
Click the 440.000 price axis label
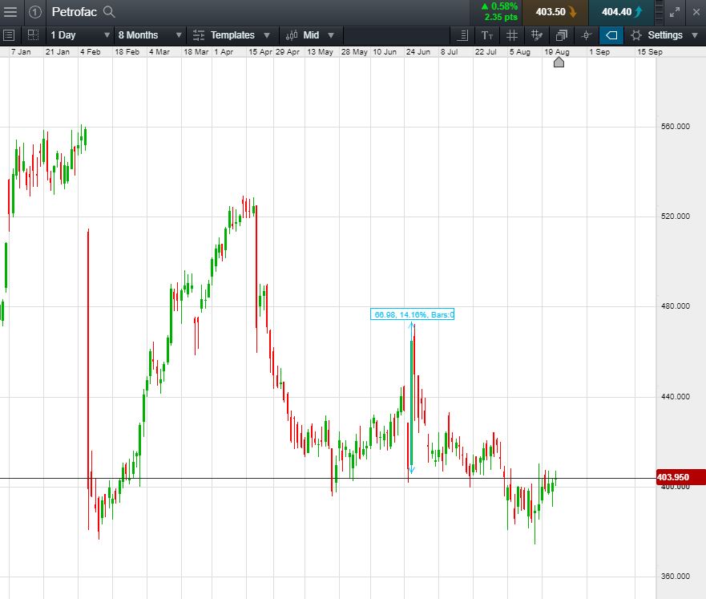[x=675, y=396]
